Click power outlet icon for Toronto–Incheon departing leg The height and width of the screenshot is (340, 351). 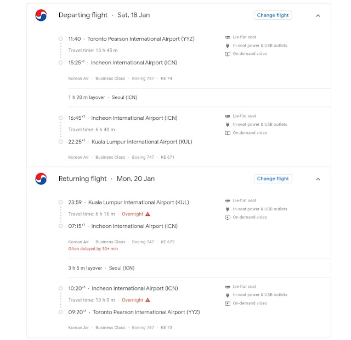click(228, 46)
